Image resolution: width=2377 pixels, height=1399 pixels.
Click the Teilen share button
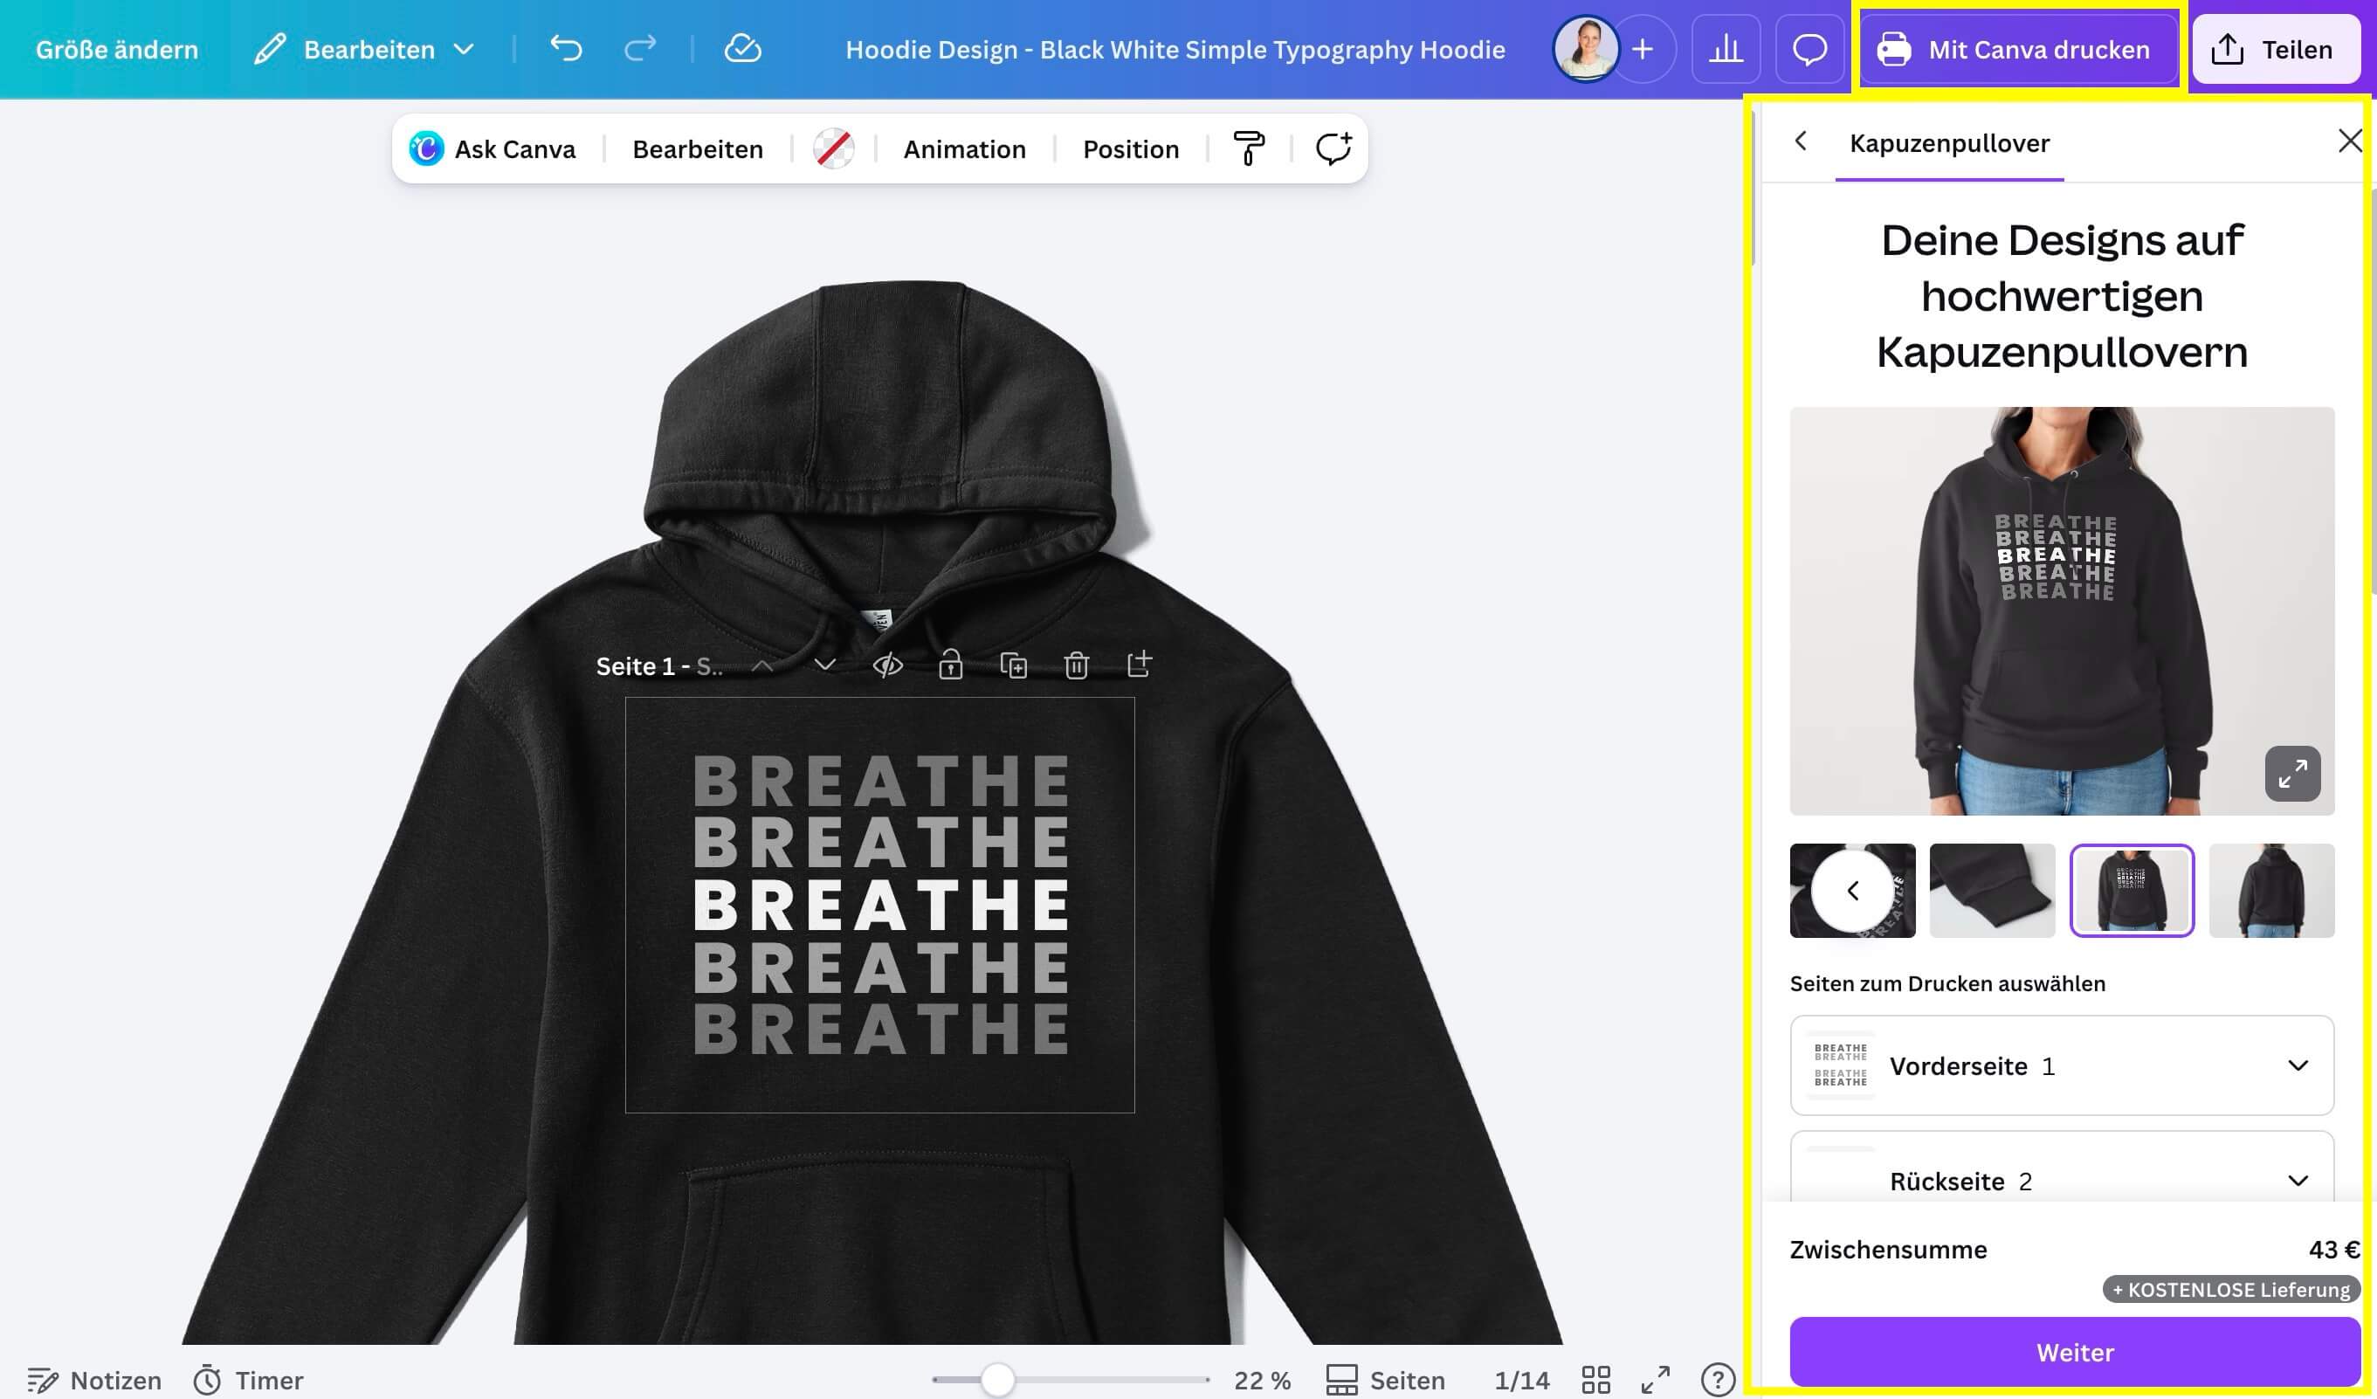[x=2276, y=49]
